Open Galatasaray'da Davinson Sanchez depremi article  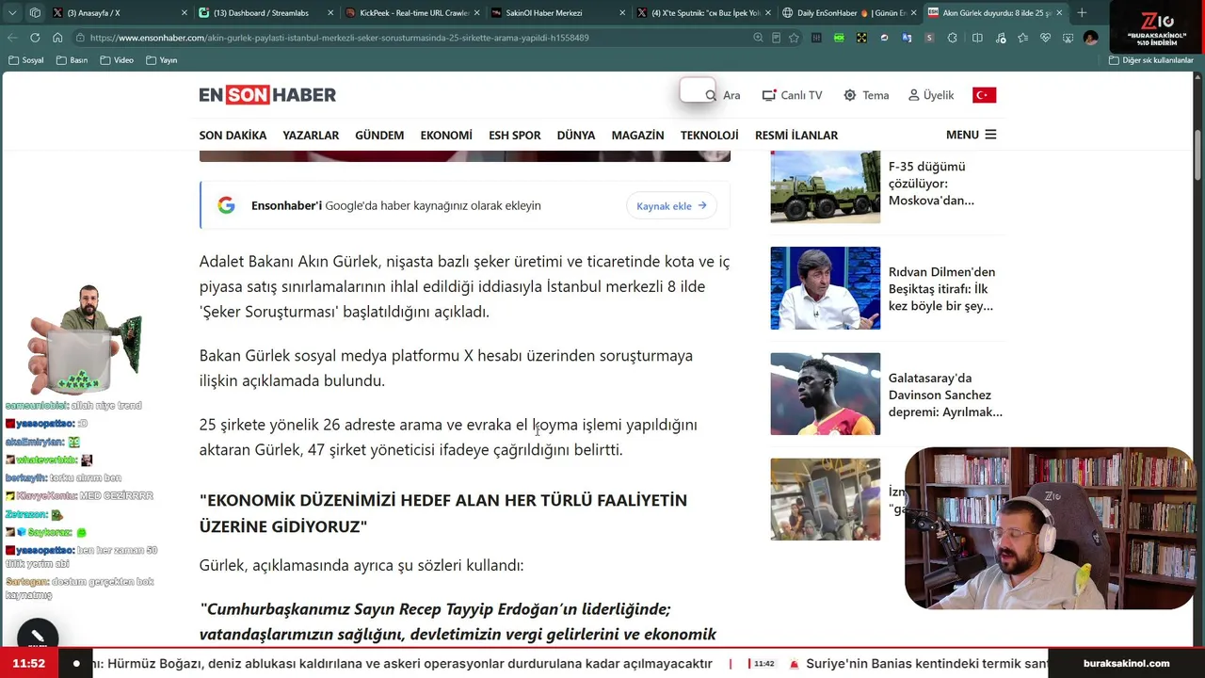click(945, 395)
